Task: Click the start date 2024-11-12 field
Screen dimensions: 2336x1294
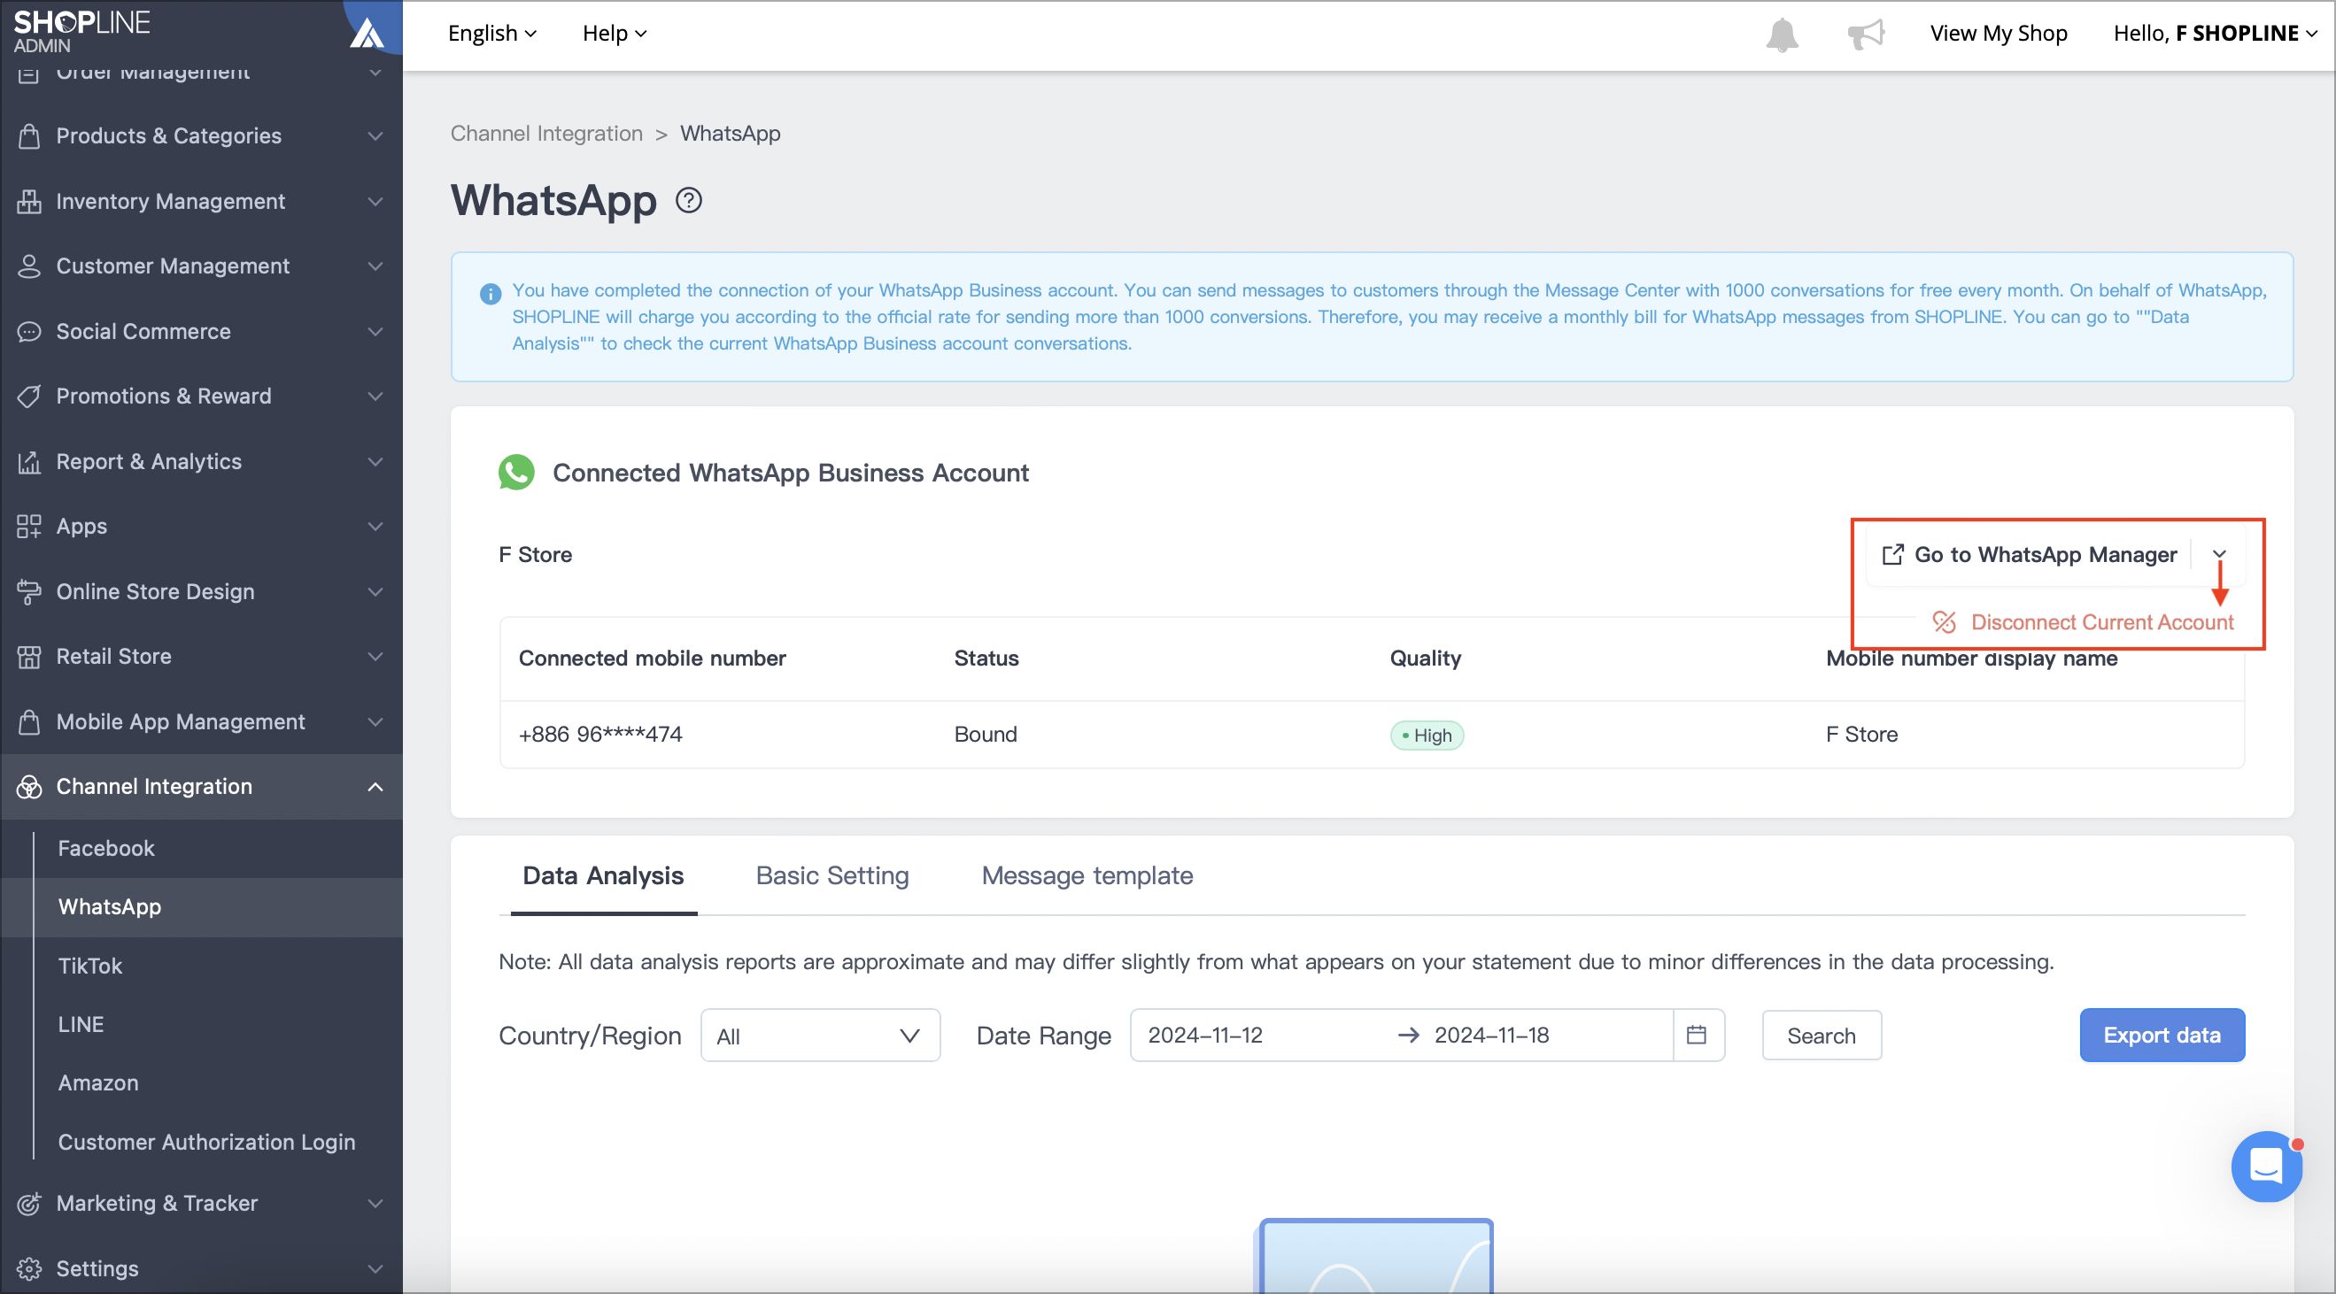Action: 1260,1035
